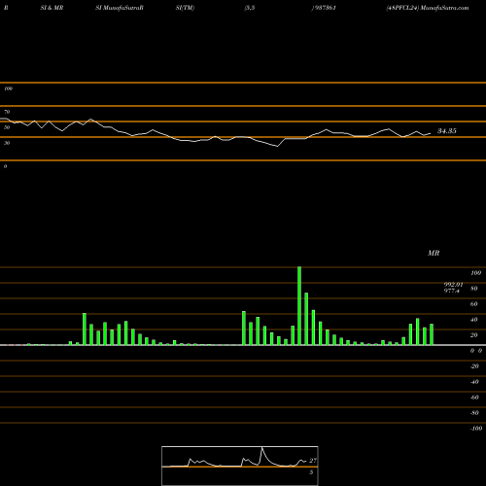Click the MR axis label -60
This screenshot has height=486, width=486.
(474, 398)
